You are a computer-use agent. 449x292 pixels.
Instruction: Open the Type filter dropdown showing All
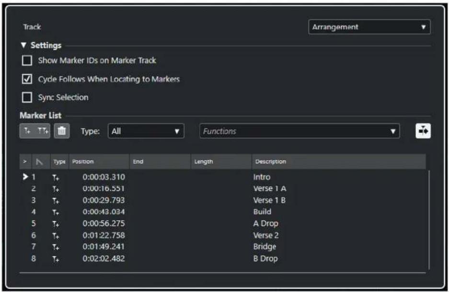click(146, 131)
